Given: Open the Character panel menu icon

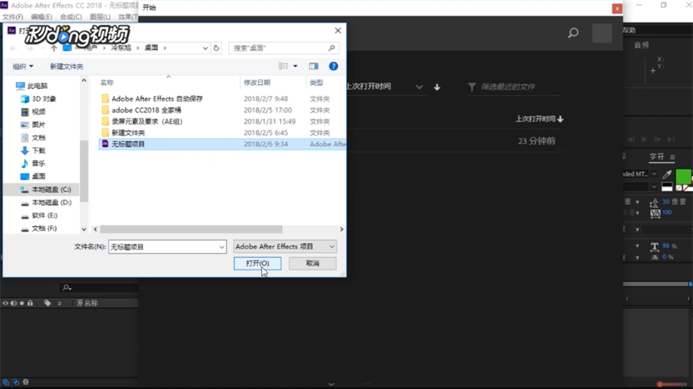Looking at the screenshot, I should [x=672, y=157].
